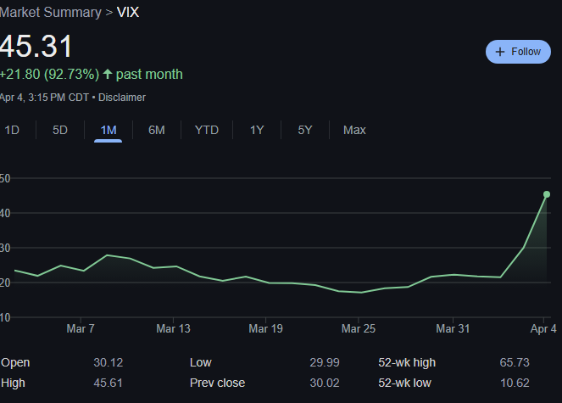This screenshot has height=403, width=562.
Task: Click the +21.80 (92.73%) change text
Action: [x=49, y=75]
